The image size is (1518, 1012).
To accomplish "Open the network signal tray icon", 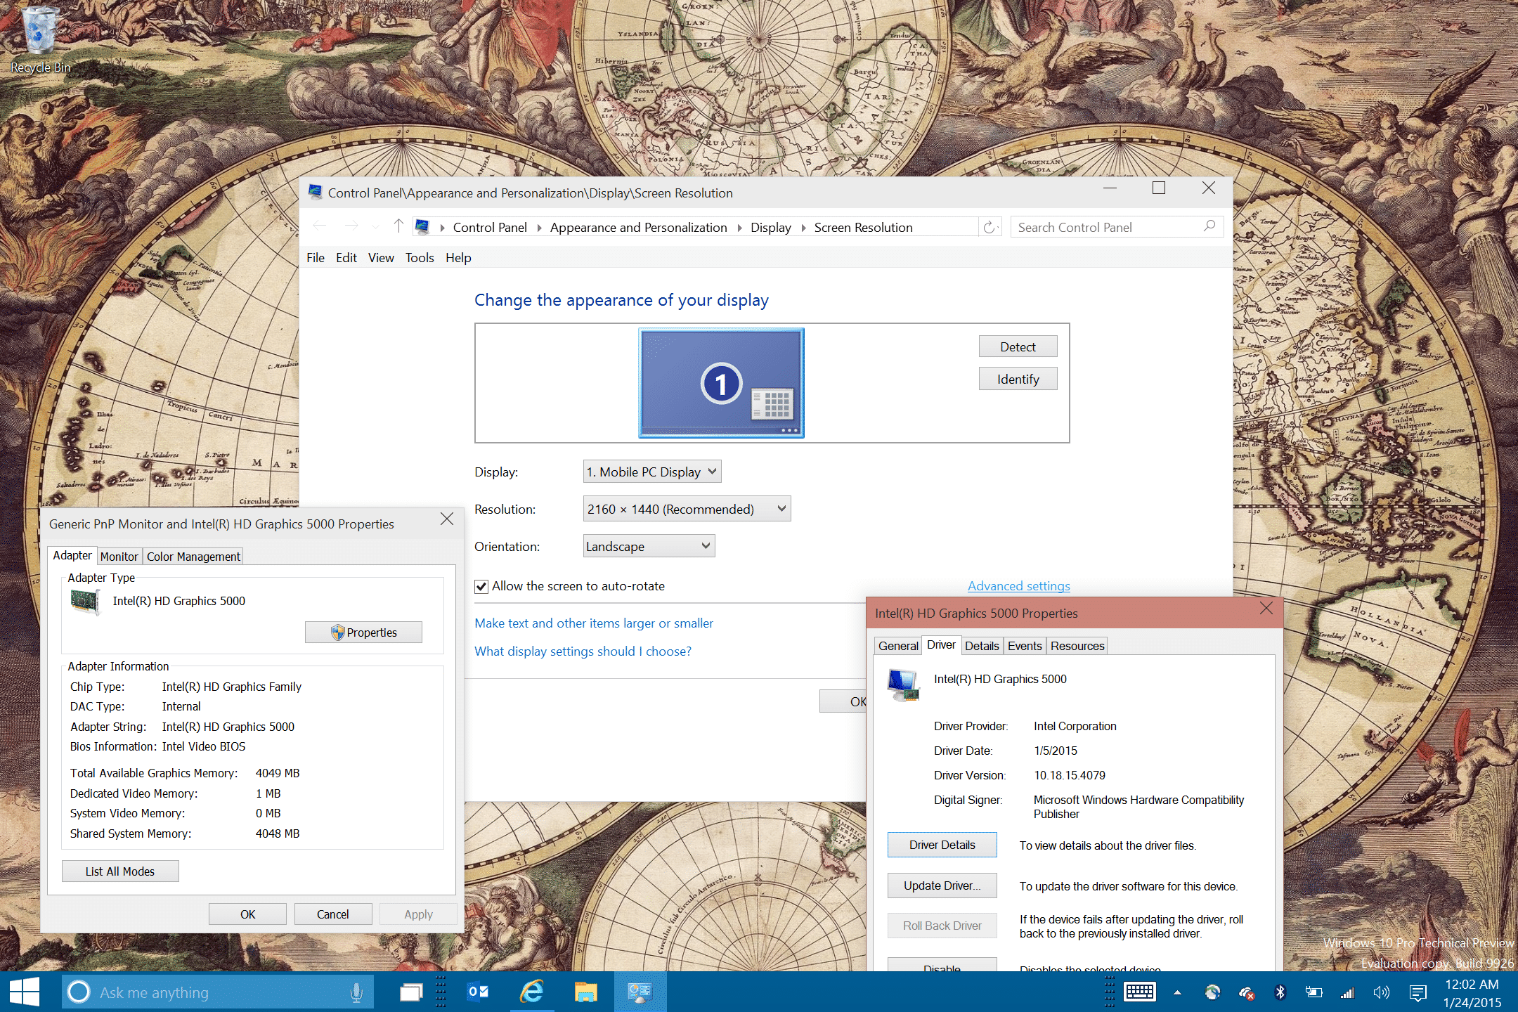I will click(x=1347, y=992).
